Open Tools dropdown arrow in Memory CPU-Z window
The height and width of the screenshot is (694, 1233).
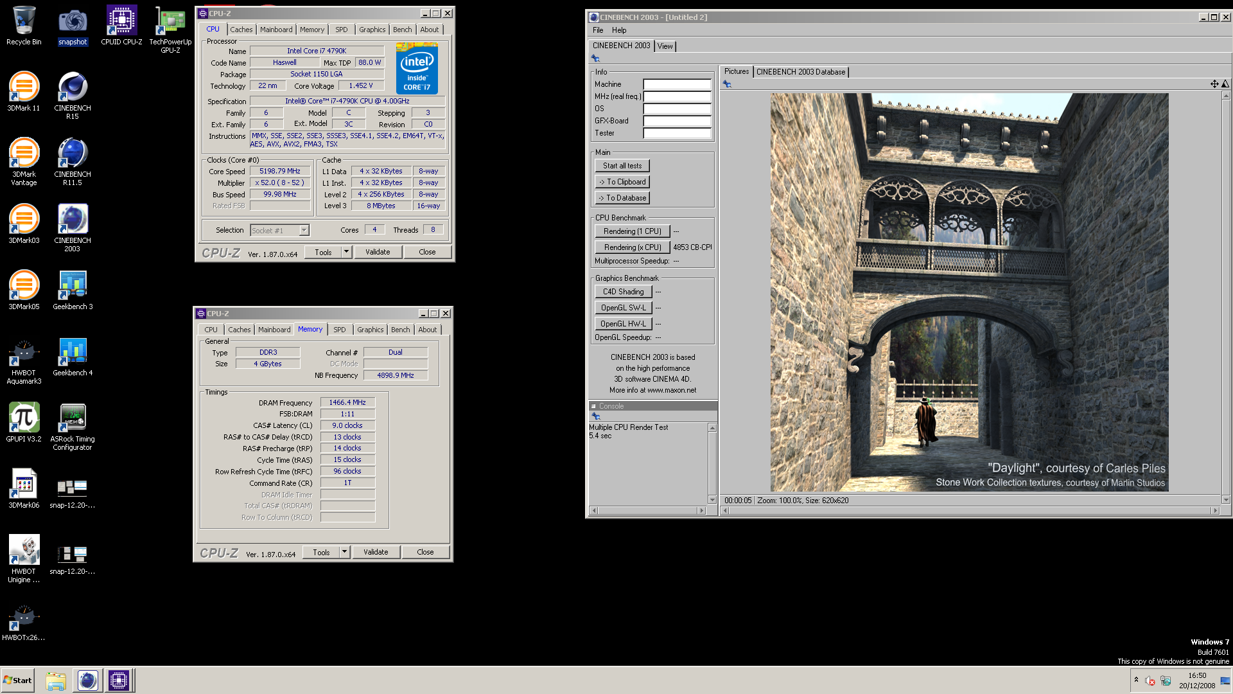344,552
